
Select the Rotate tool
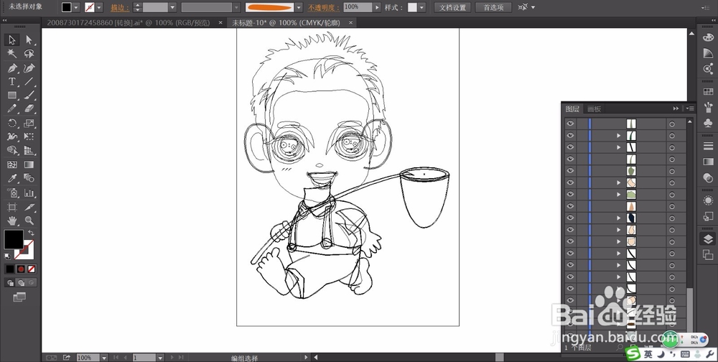click(x=12, y=123)
